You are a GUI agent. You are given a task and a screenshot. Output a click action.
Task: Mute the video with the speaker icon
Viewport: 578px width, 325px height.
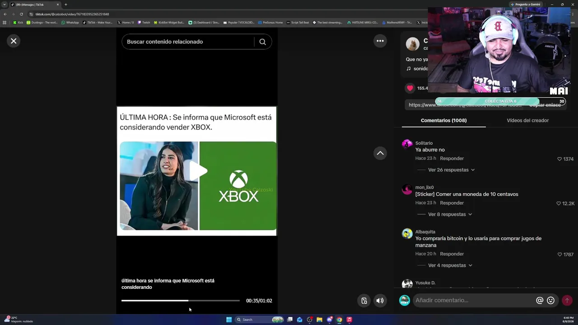380,301
